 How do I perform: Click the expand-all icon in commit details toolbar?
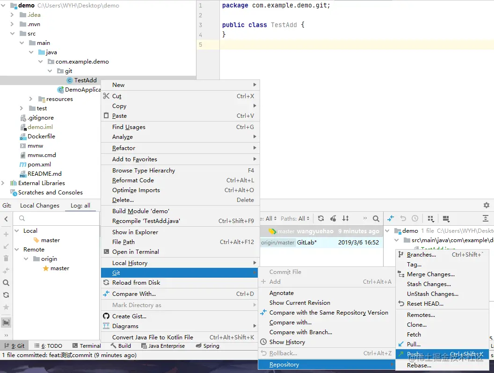486,218
